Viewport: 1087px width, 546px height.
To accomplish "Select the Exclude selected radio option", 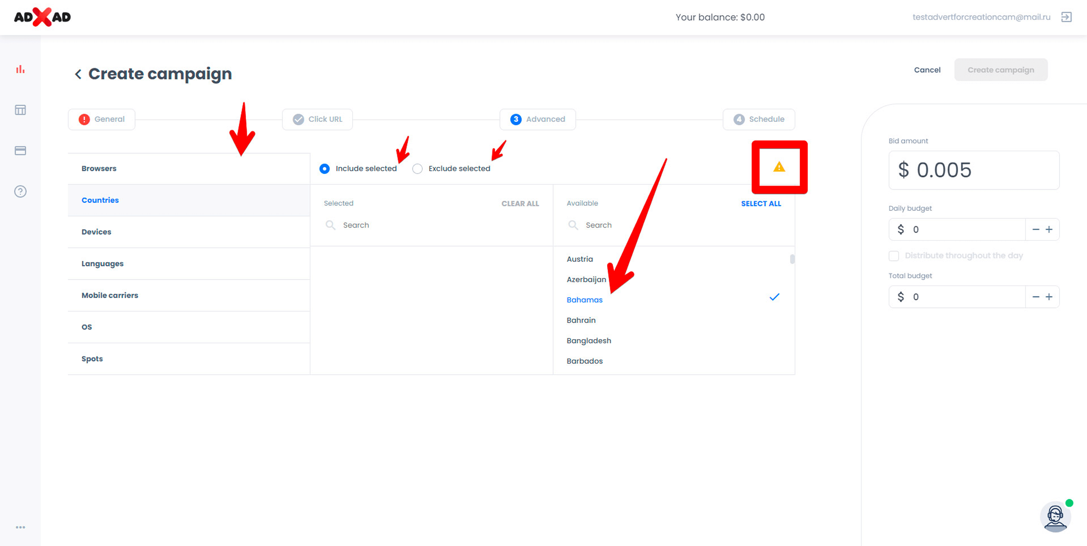I will 418,169.
